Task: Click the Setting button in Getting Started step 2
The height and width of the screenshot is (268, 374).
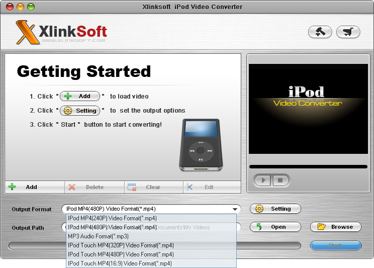Action: coord(80,111)
